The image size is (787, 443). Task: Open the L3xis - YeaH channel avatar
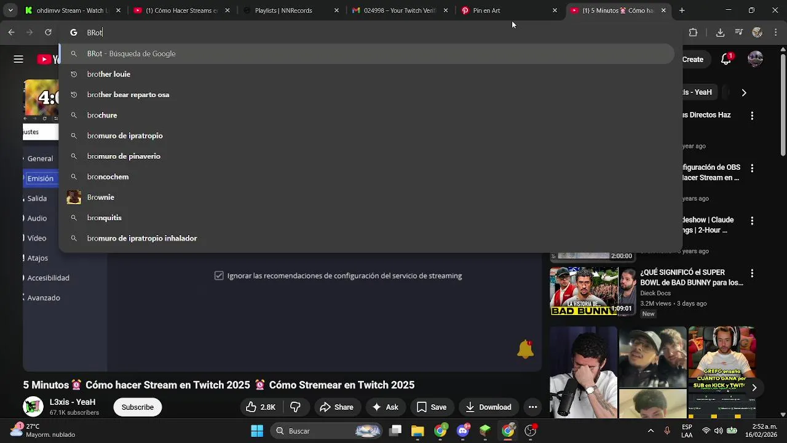click(x=33, y=407)
